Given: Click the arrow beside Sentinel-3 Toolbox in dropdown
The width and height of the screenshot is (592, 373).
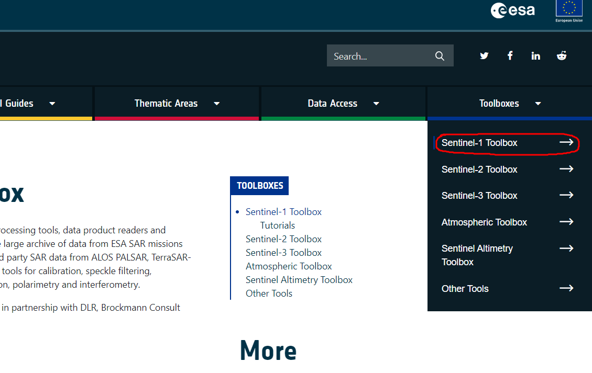Looking at the screenshot, I should click(x=566, y=195).
